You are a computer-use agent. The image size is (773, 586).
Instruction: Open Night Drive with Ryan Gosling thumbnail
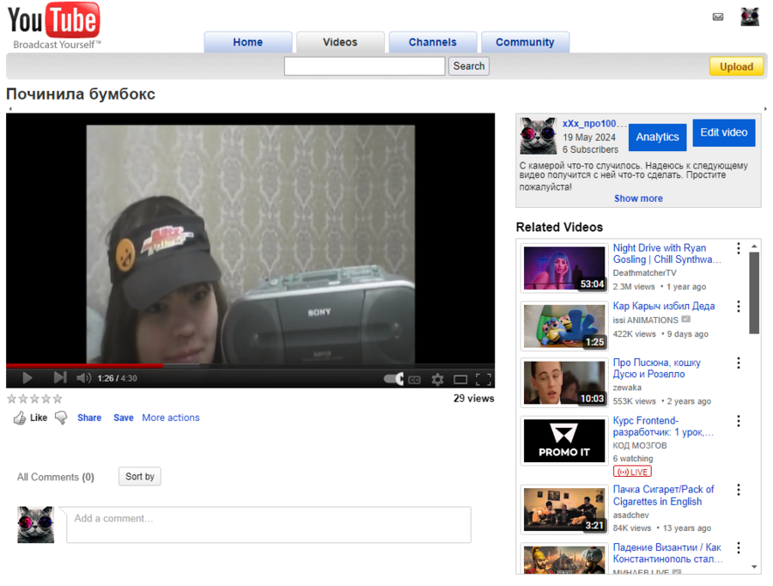tap(564, 268)
